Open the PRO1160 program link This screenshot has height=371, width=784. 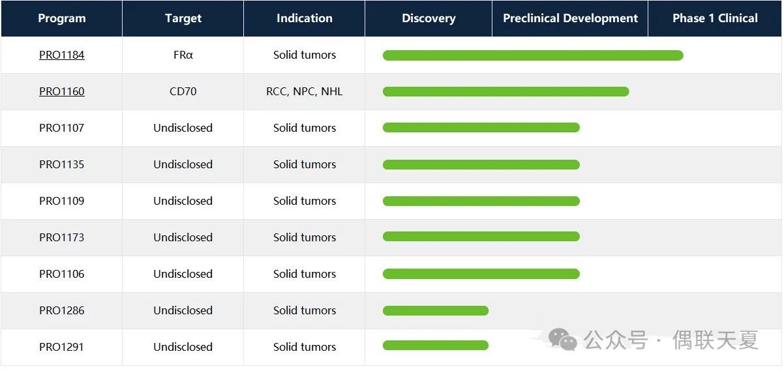(x=62, y=92)
